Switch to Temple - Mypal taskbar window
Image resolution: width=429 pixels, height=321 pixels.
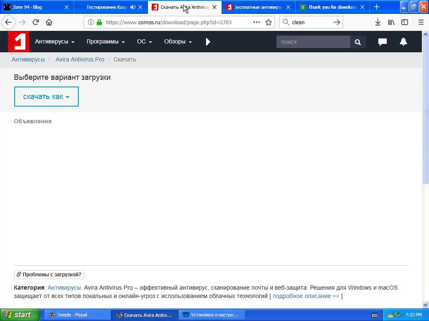point(78,315)
